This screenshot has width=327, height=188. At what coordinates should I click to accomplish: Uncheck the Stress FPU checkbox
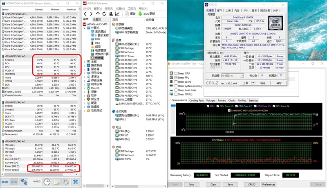coord(176,77)
